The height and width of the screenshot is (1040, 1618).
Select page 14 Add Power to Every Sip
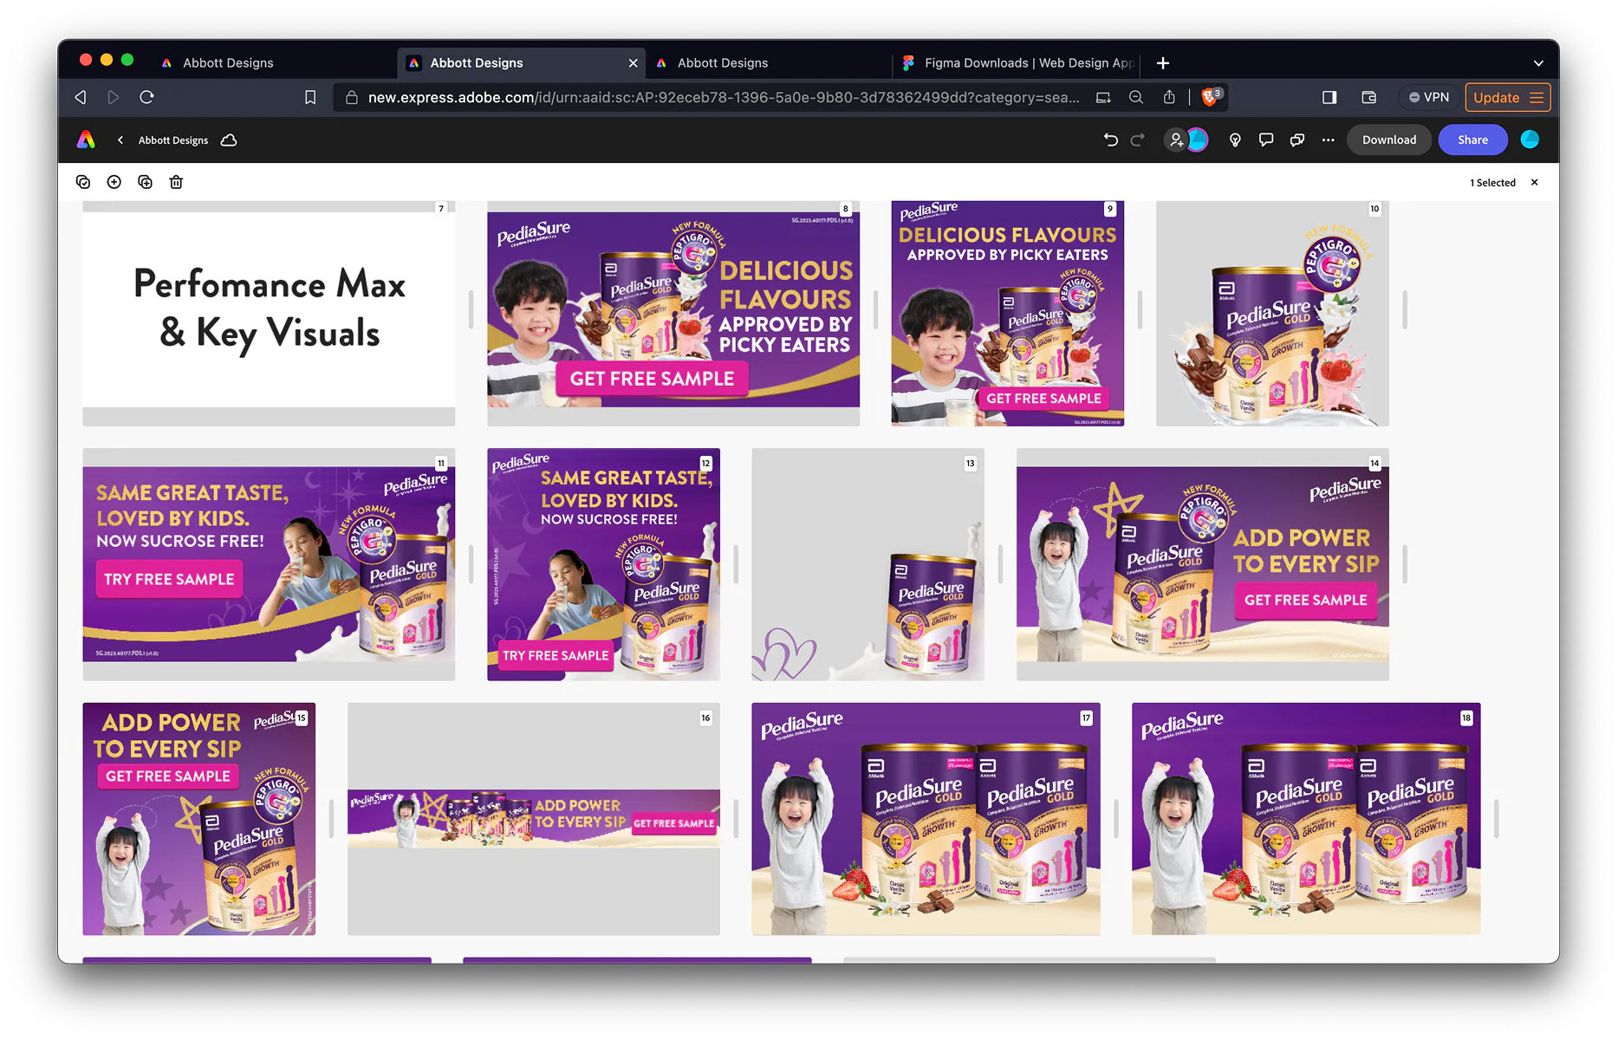pyautogui.click(x=1202, y=564)
